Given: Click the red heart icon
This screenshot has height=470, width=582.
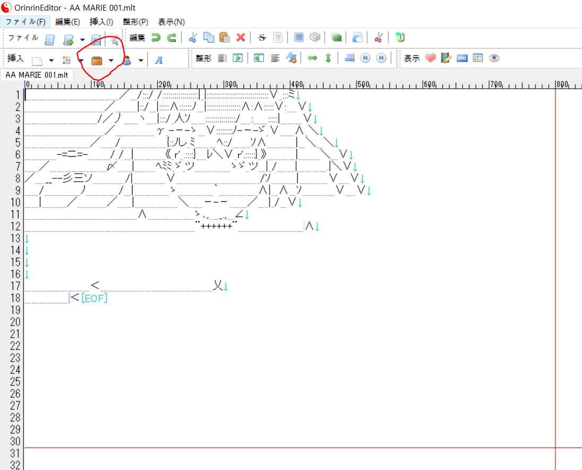Looking at the screenshot, I should 430,58.
